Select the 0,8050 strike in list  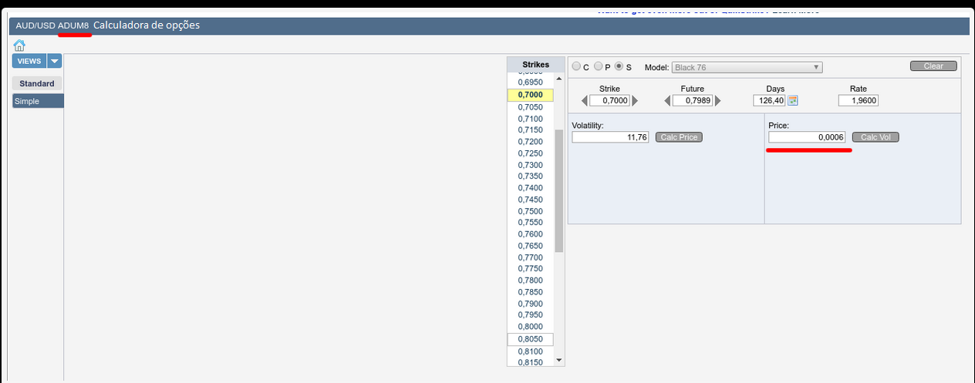tap(530, 339)
